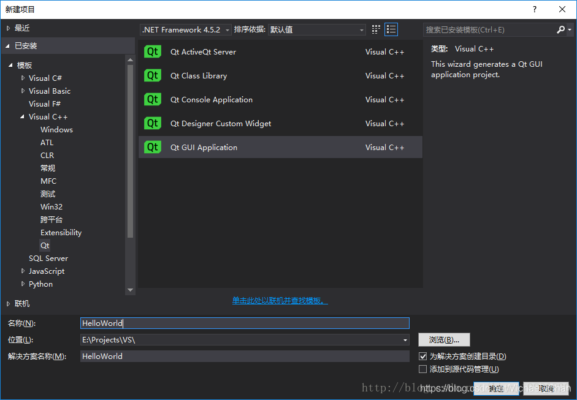Select the 常规 template category
Screen dimensions: 577x400
48,168
